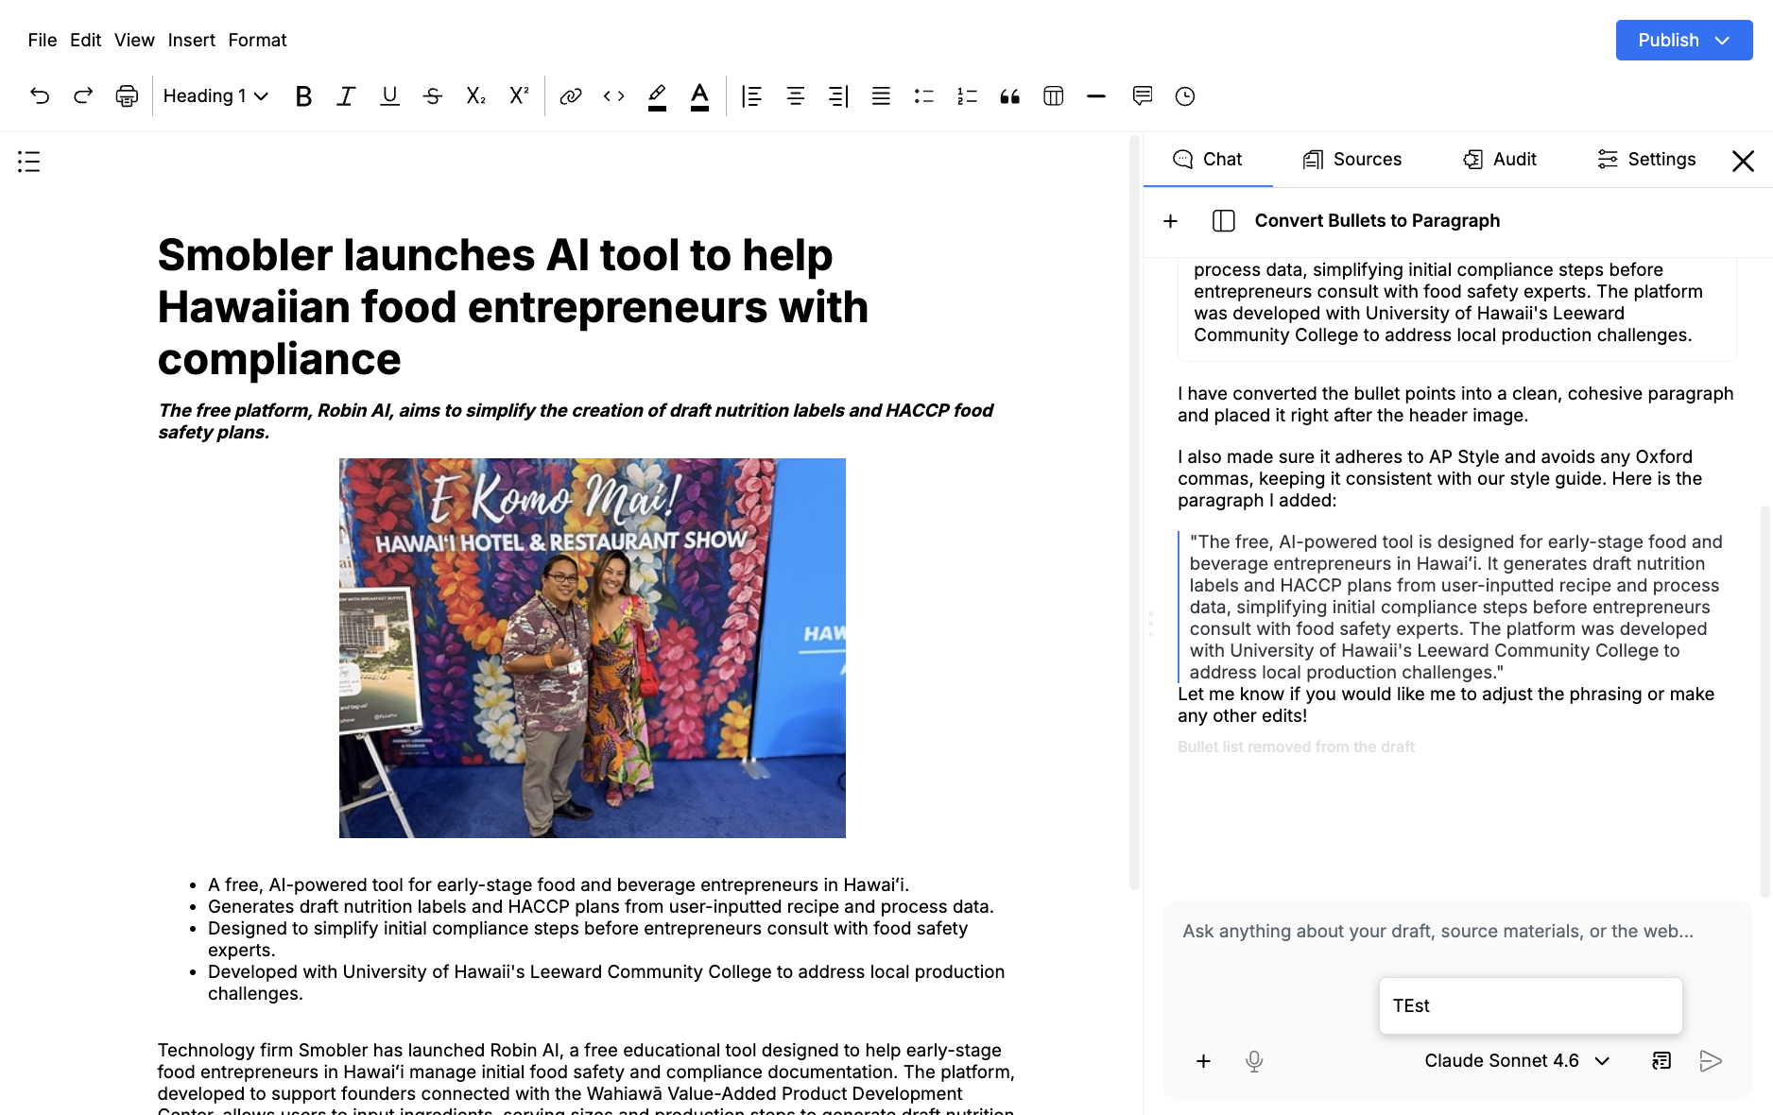Justify the text
This screenshot has height=1115, width=1773.
point(881,95)
